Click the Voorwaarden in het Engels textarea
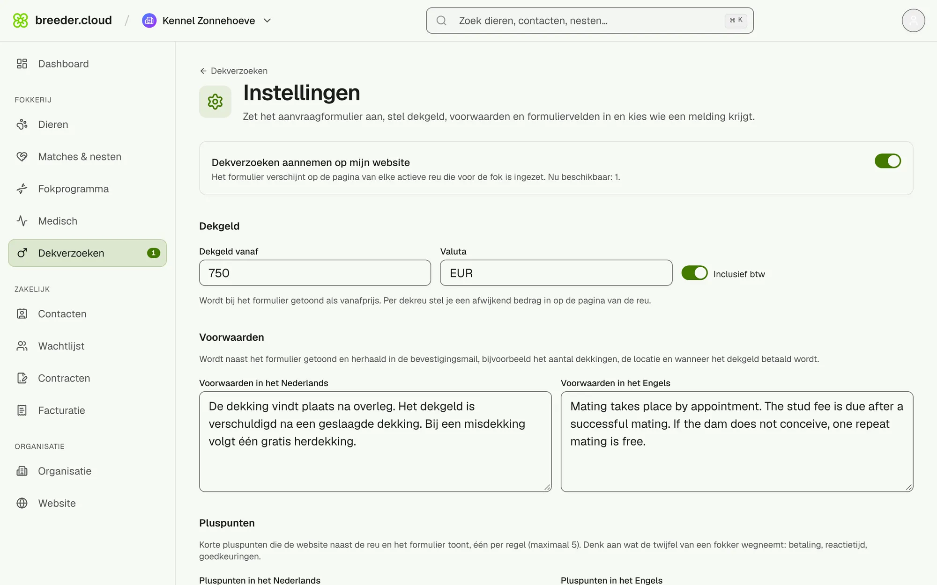This screenshot has height=585, width=937. [x=737, y=442]
